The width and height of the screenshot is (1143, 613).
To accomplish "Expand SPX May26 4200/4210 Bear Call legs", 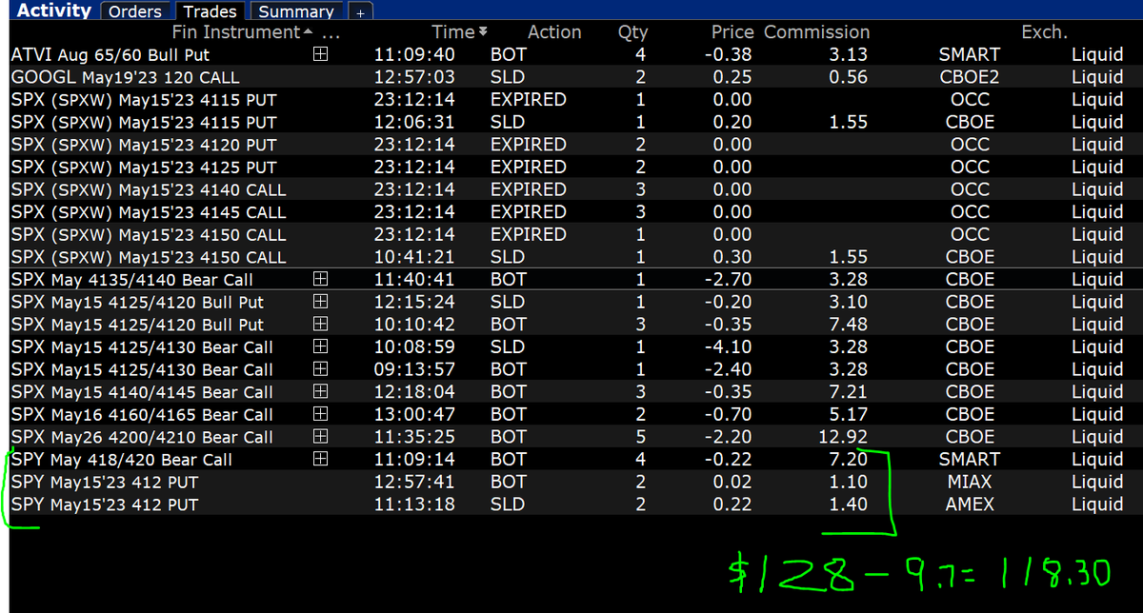I will pyautogui.click(x=321, y=437).
